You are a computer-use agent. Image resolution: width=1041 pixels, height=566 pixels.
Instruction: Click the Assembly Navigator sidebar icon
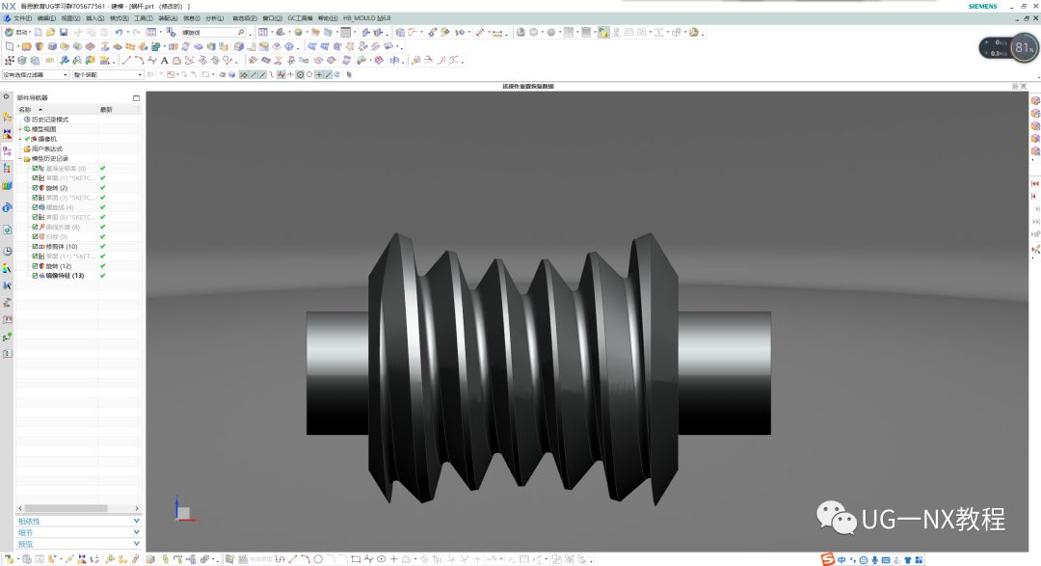[7, 117]
